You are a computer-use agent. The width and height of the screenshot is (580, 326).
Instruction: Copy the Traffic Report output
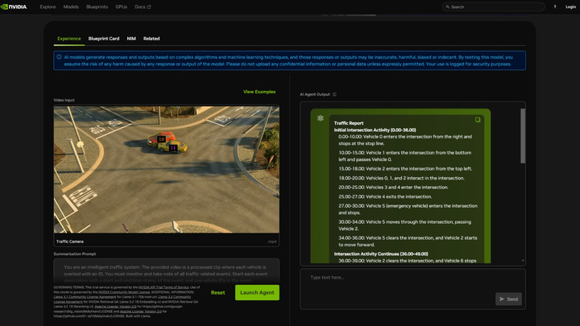point(478,119)
